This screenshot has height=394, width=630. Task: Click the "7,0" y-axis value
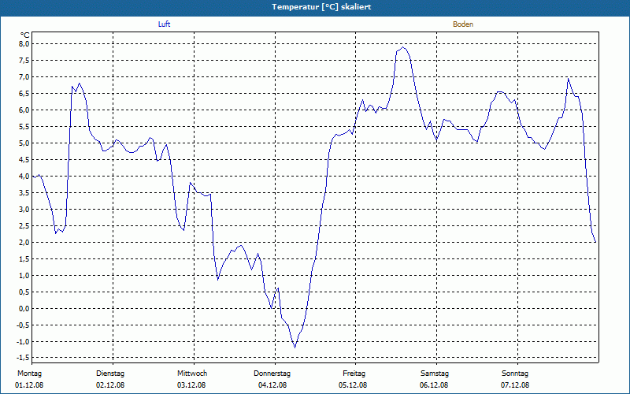(24, 76)
